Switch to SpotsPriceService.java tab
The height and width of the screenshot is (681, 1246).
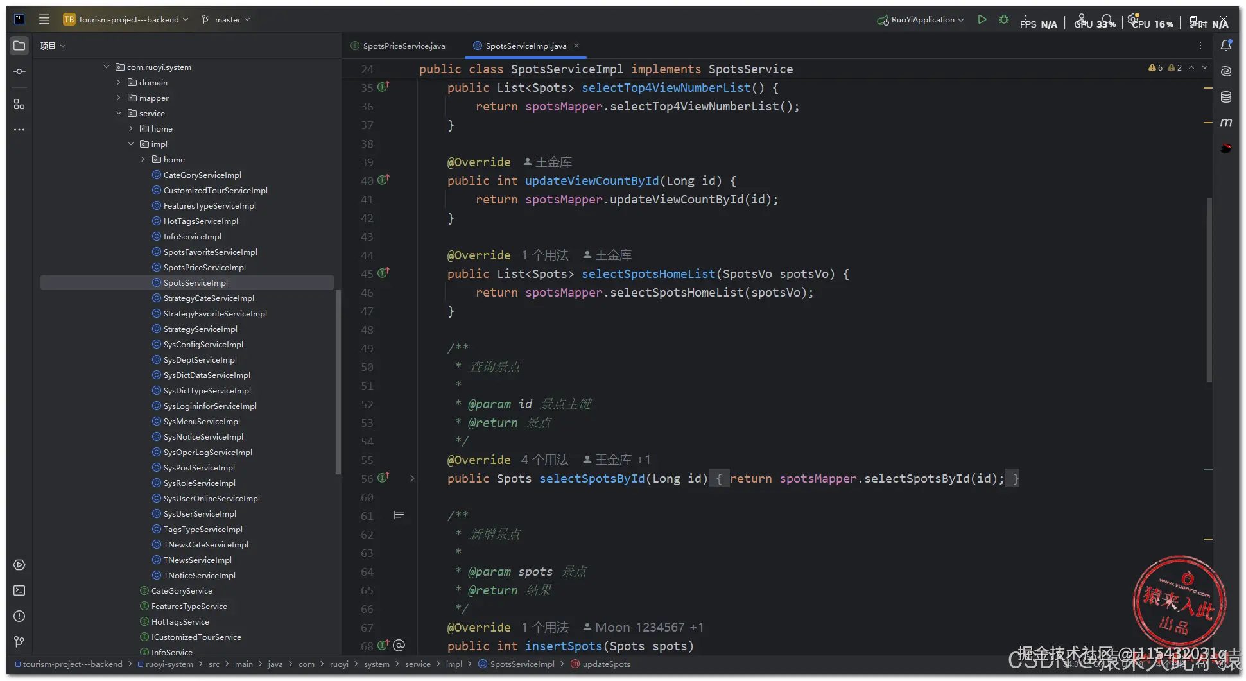[398, 46]
